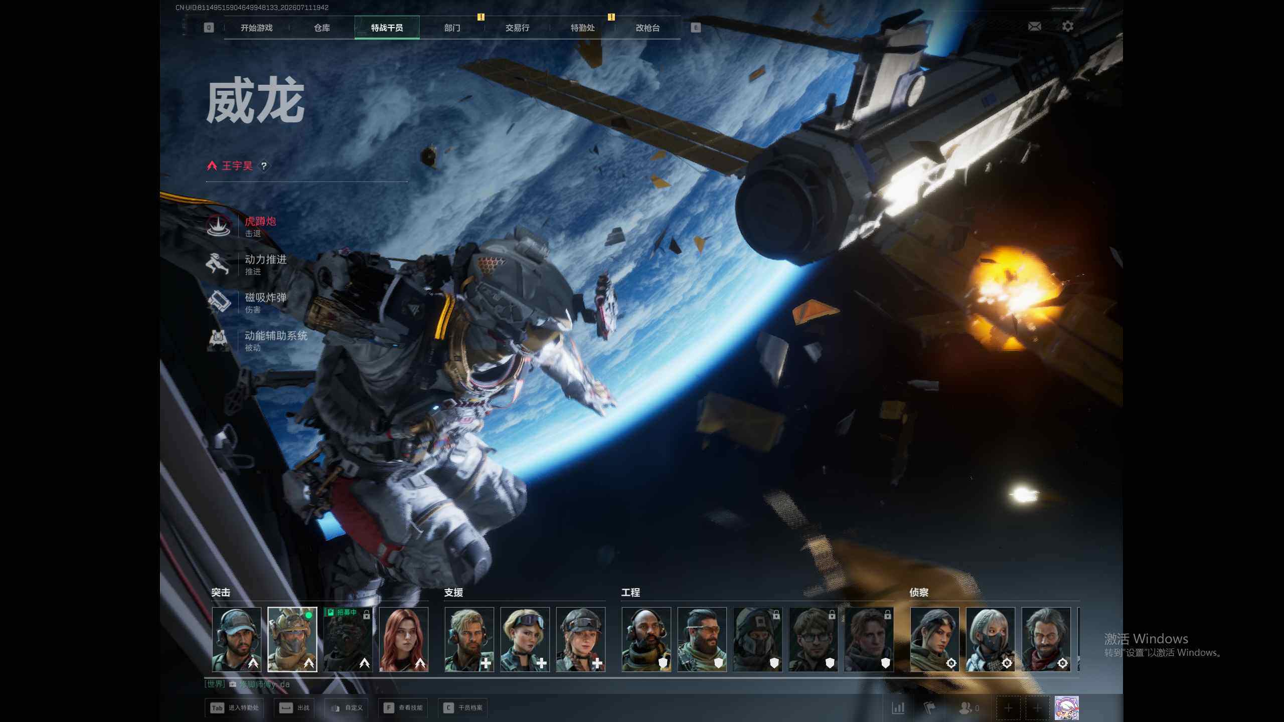The width and height of the screenshot is (1284, 722).
Task: Click the 王宇昊 name text
Action: (237, 166)
